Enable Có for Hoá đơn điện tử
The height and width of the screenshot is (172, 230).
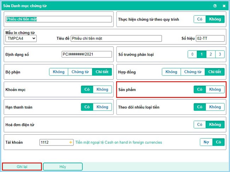point(200,125)
